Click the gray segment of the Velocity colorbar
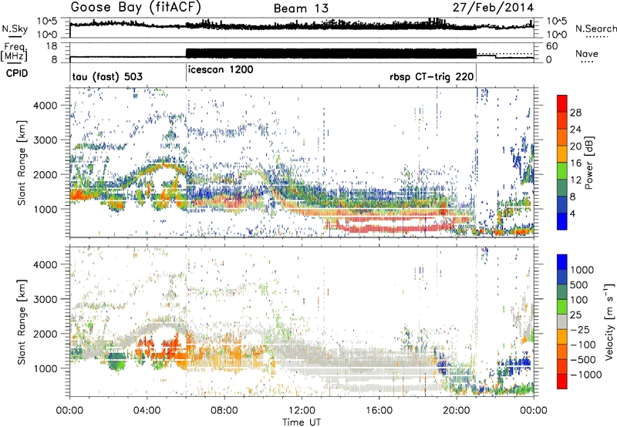This screenshot has width=617, height=427. pyautogui.click(x=562, y=324)
